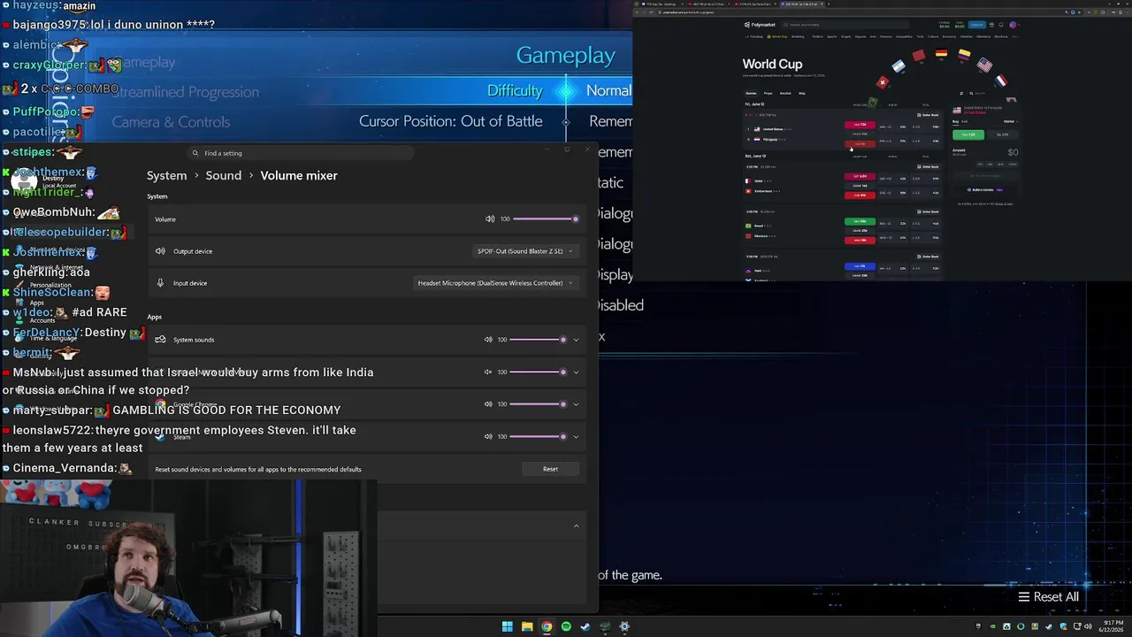Viewport: 1132px width, 637px height.
Task: Unmute the muted app below System sounds
Action: [x=488, y=372]
